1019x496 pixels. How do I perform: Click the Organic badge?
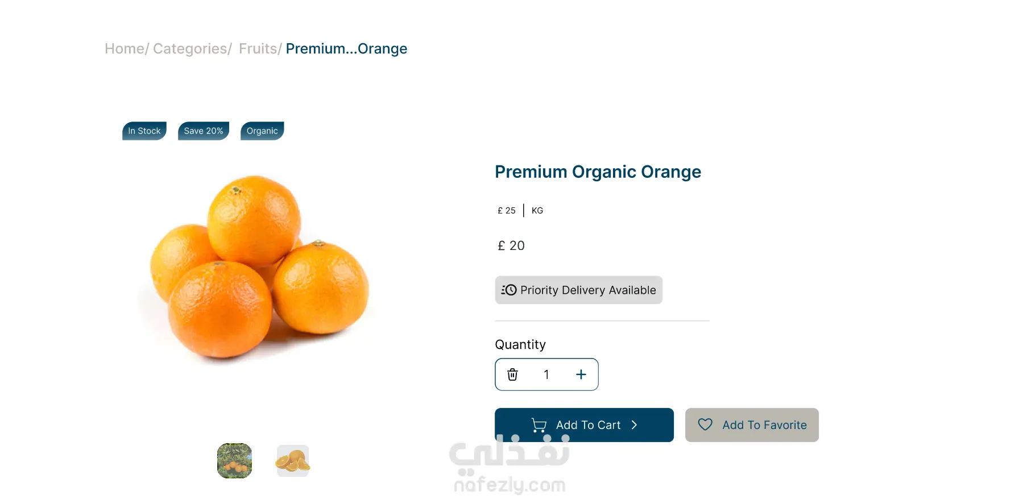click(x=262, y=131)
